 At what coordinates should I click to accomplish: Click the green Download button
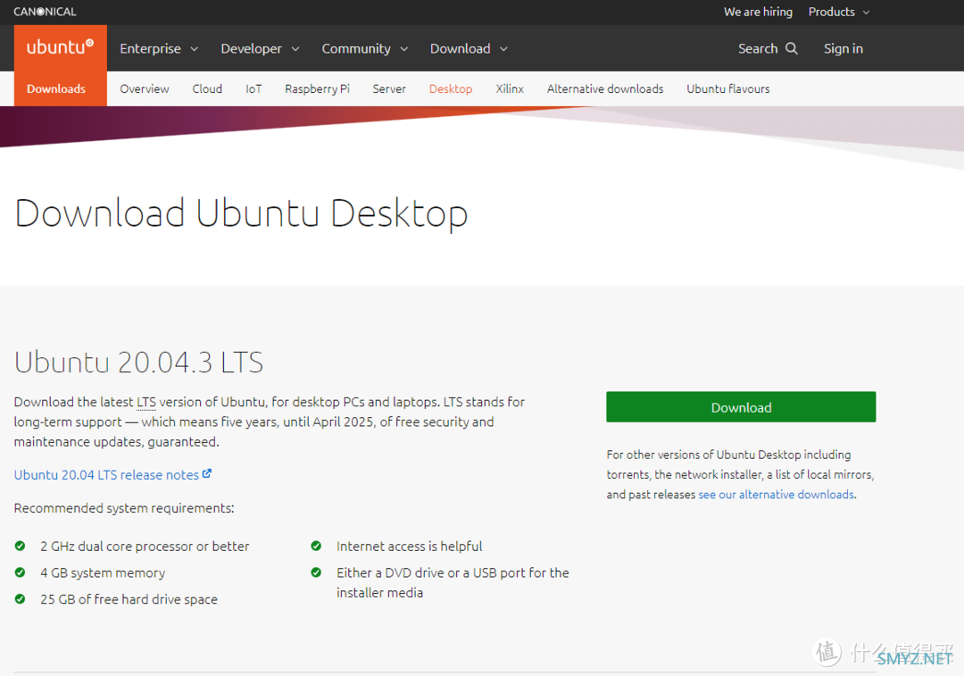coord(741,406)
